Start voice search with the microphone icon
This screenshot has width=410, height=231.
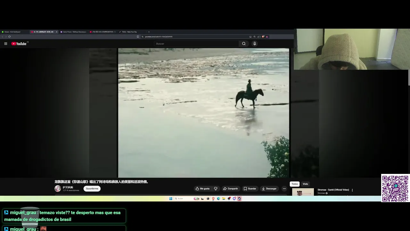pyautogui.click(x=255, y=44)
